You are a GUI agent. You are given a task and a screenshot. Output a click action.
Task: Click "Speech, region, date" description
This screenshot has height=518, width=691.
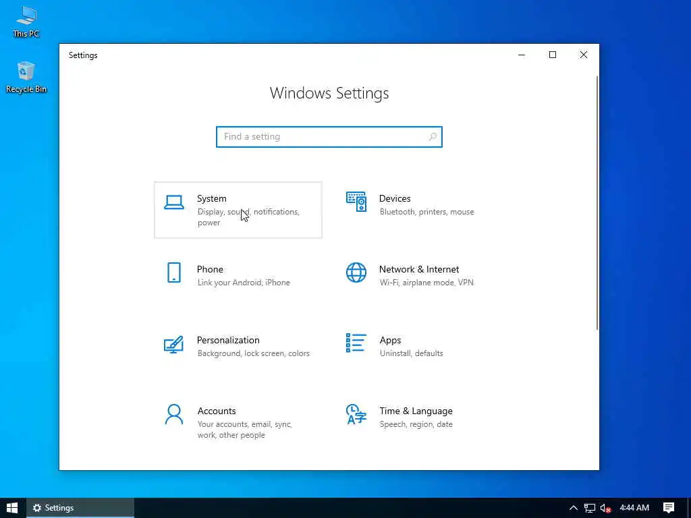click(x=416, y=424)
